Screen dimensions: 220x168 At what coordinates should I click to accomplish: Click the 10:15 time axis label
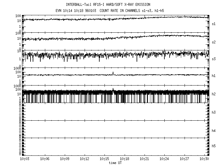tap(104, 159)
